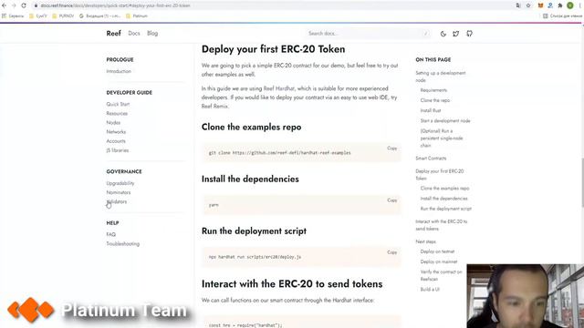Open the Chrome three-dot menu
584x328 pixels.
(x=580, y=5)
